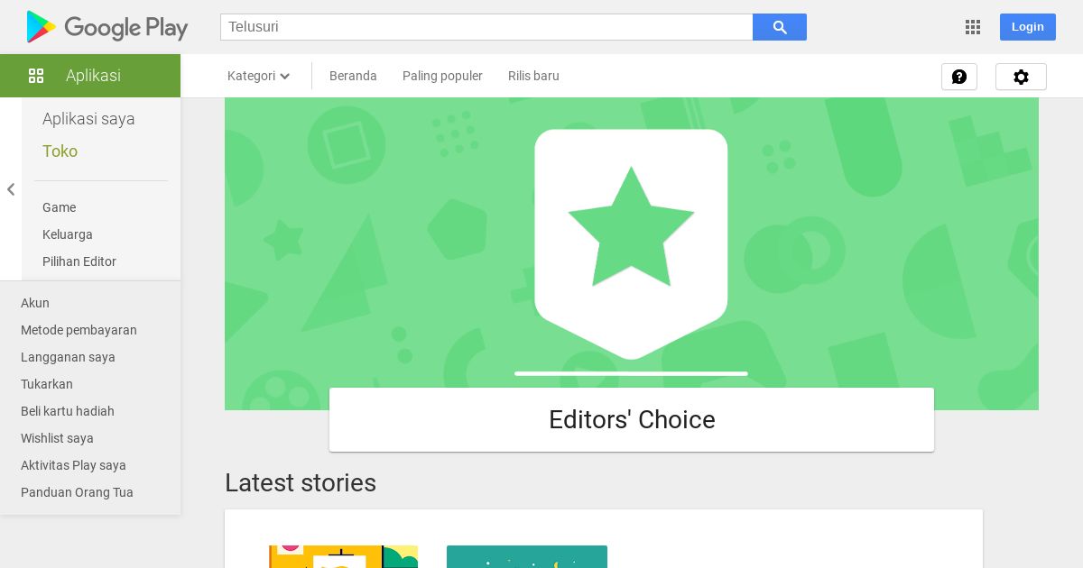The image size is (1083, 568).
Task: Open Metode pembayaran link
Action: click(x=79, y=330)
